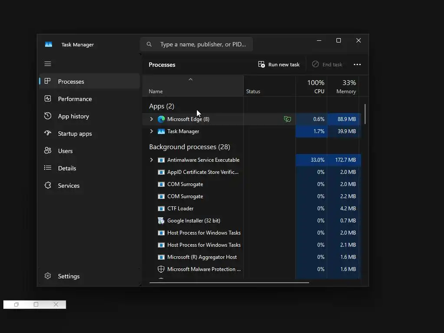Click the sort arrow above Name column
444x333 pixels.
click(191, 80)
